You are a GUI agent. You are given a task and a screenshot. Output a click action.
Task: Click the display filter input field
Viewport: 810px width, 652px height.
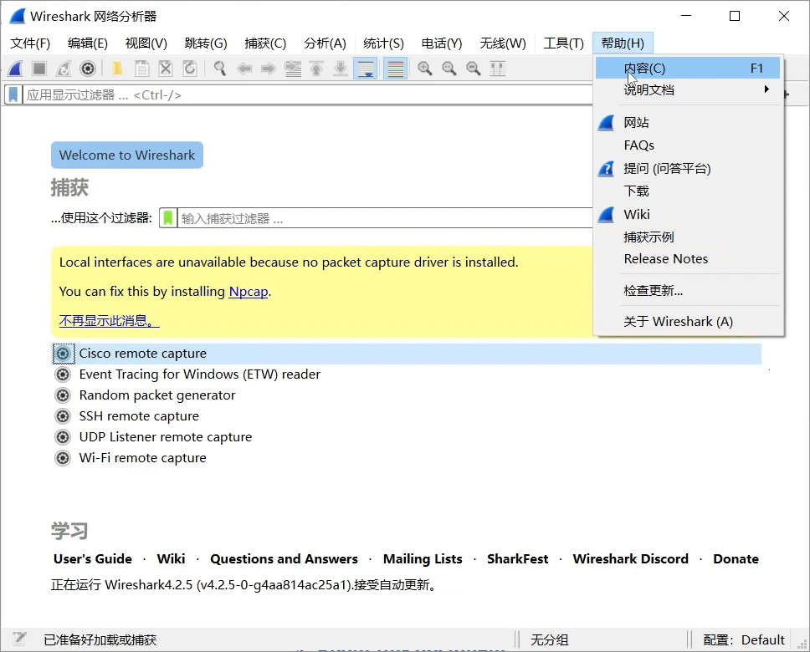point(307,95)
